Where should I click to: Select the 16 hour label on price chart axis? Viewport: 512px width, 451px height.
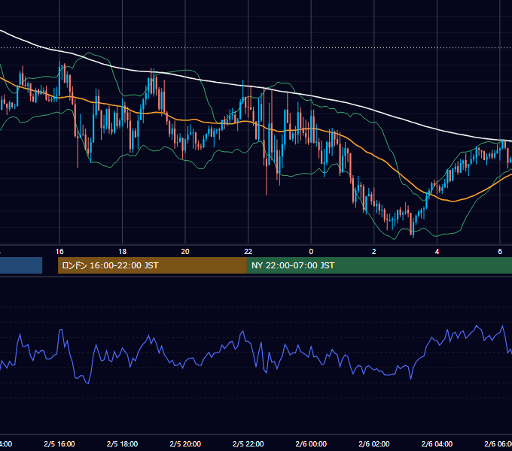[x=59, y=252]
